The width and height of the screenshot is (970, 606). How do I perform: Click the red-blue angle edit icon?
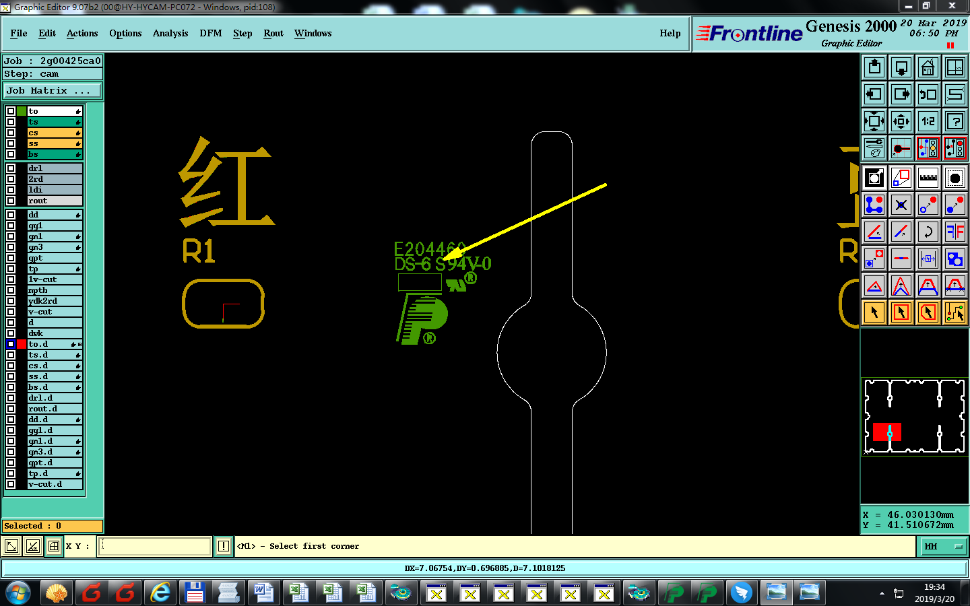click(874, 232)
